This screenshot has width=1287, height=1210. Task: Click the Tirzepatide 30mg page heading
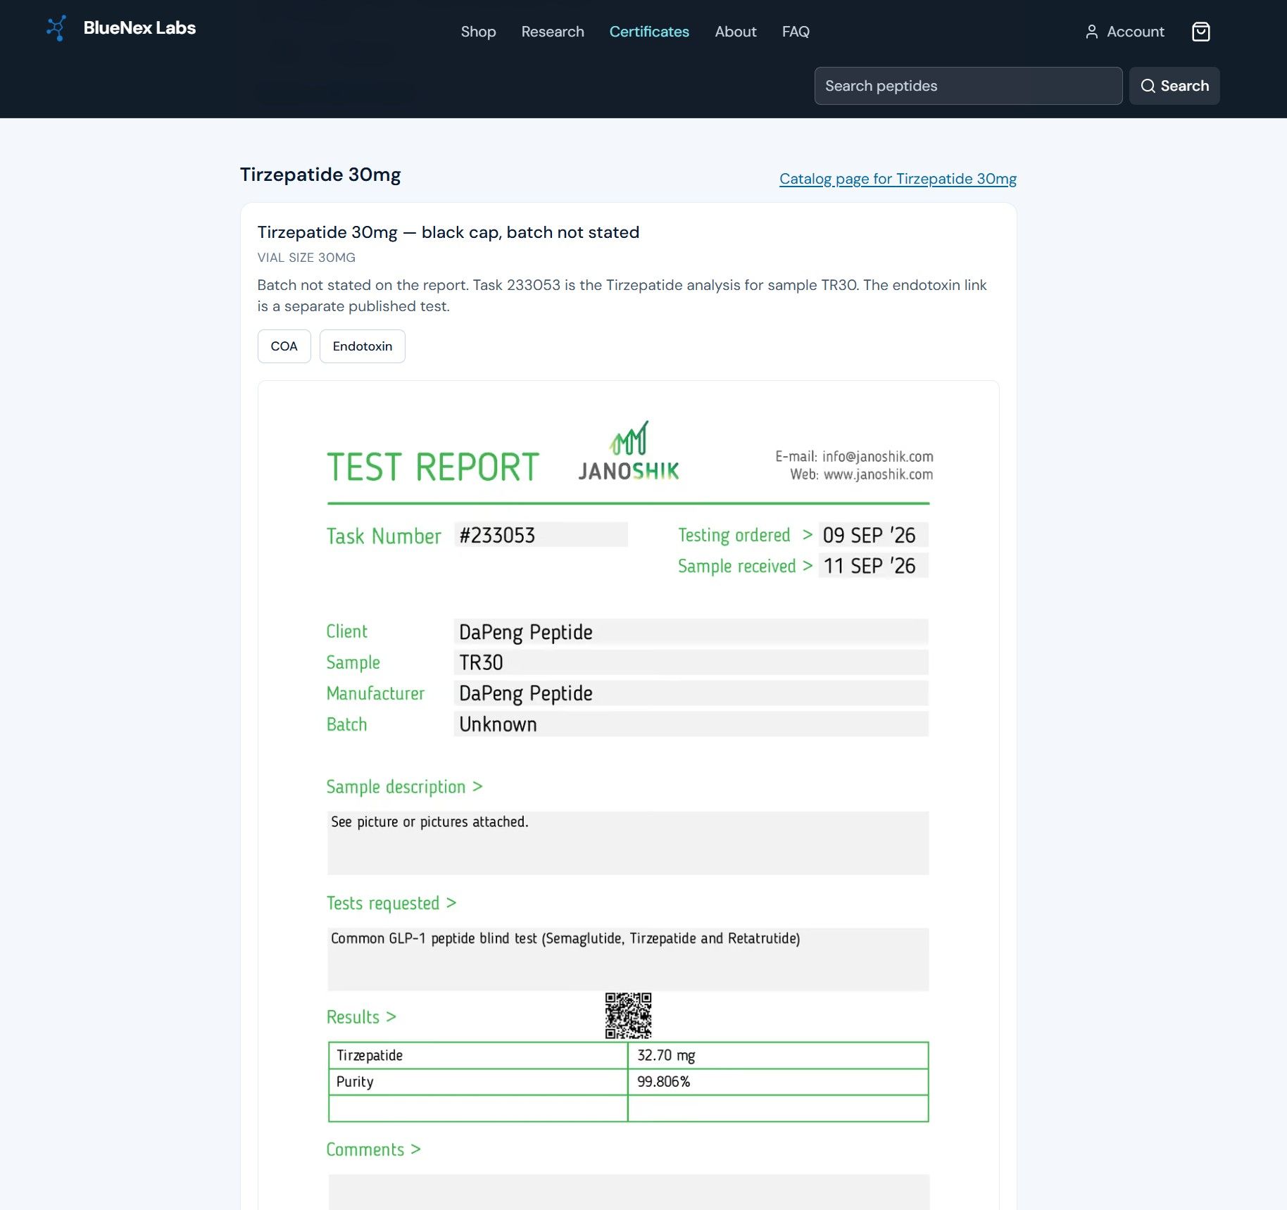pyautogui.click(x=320, y=175)
